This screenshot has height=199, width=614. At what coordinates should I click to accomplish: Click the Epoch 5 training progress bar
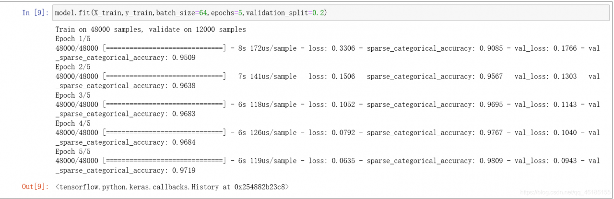[x=164, y=161]
